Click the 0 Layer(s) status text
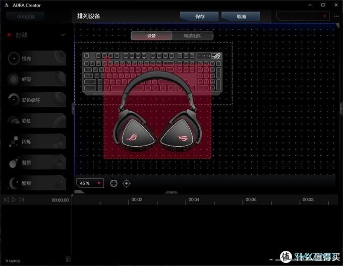Image resolution: width=343 pixels, height=266 pixels. pyautogui.click(x=13, y=261)
